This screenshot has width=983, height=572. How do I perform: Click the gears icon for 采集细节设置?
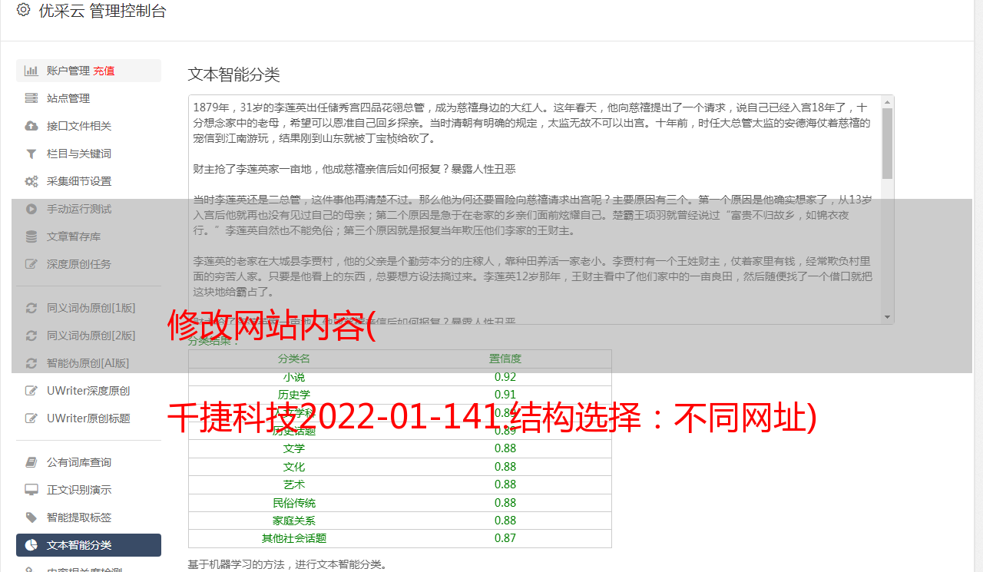coord(31,181)
